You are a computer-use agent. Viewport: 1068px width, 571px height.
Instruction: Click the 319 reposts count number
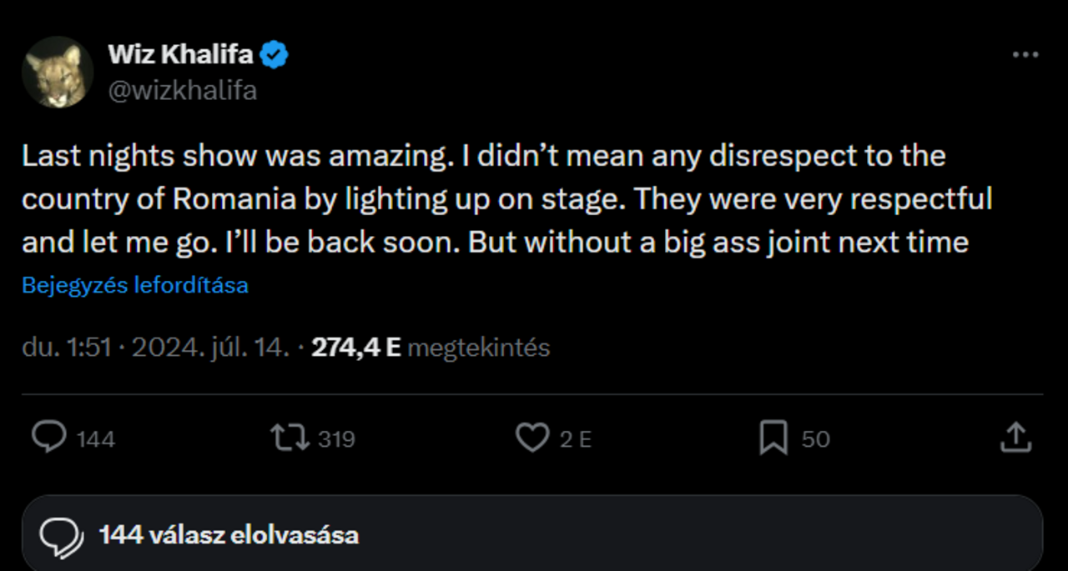pos(336,439)
